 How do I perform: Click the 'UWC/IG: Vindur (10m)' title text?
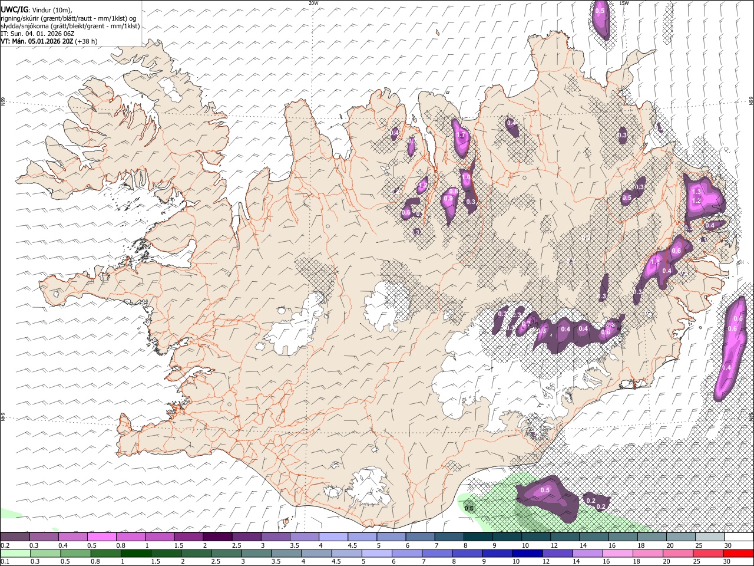(x=37, y=10)
